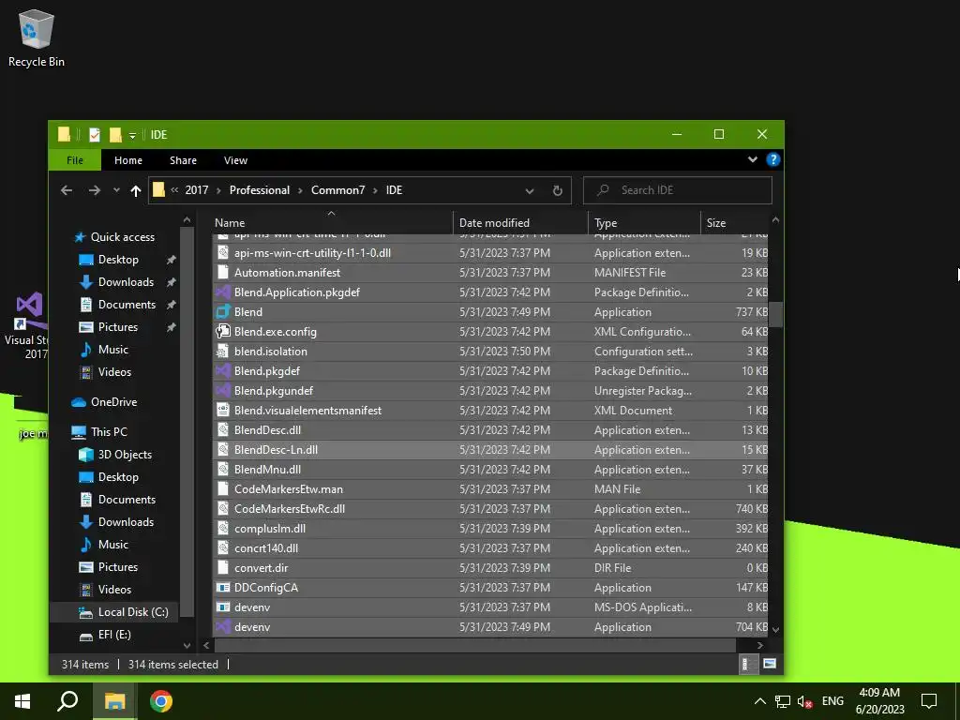Open Windows Start menu

pyautogui.click(x=22, y=701)
